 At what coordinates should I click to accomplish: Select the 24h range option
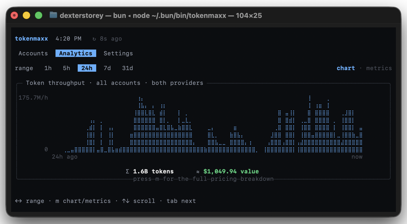87,68
